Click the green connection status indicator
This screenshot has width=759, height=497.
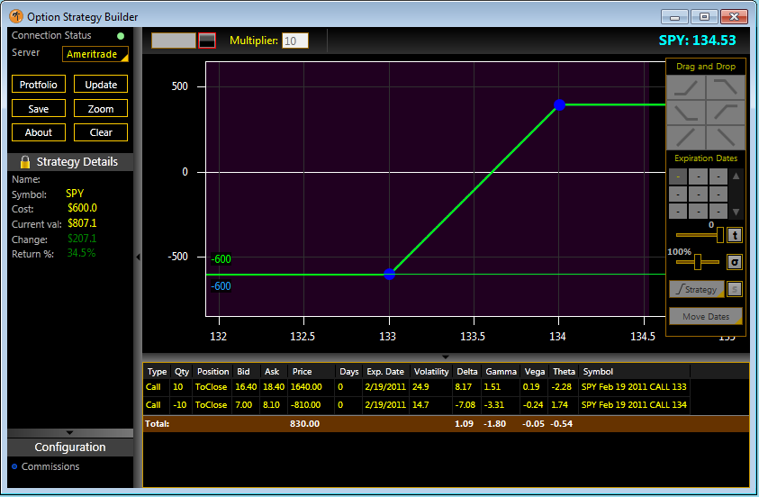tap(121, 36)
